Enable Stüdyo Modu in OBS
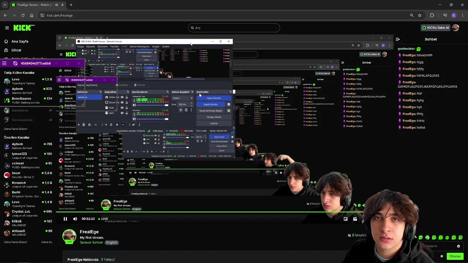 coord(214,117)
